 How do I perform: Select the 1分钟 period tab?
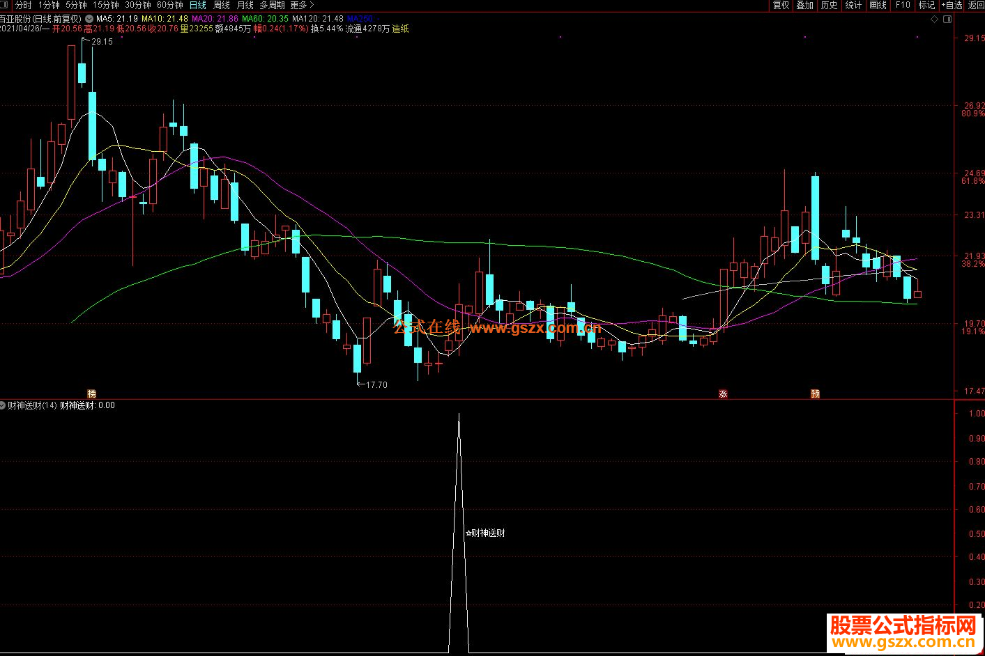pyautogui.click(x=49, y=5)
